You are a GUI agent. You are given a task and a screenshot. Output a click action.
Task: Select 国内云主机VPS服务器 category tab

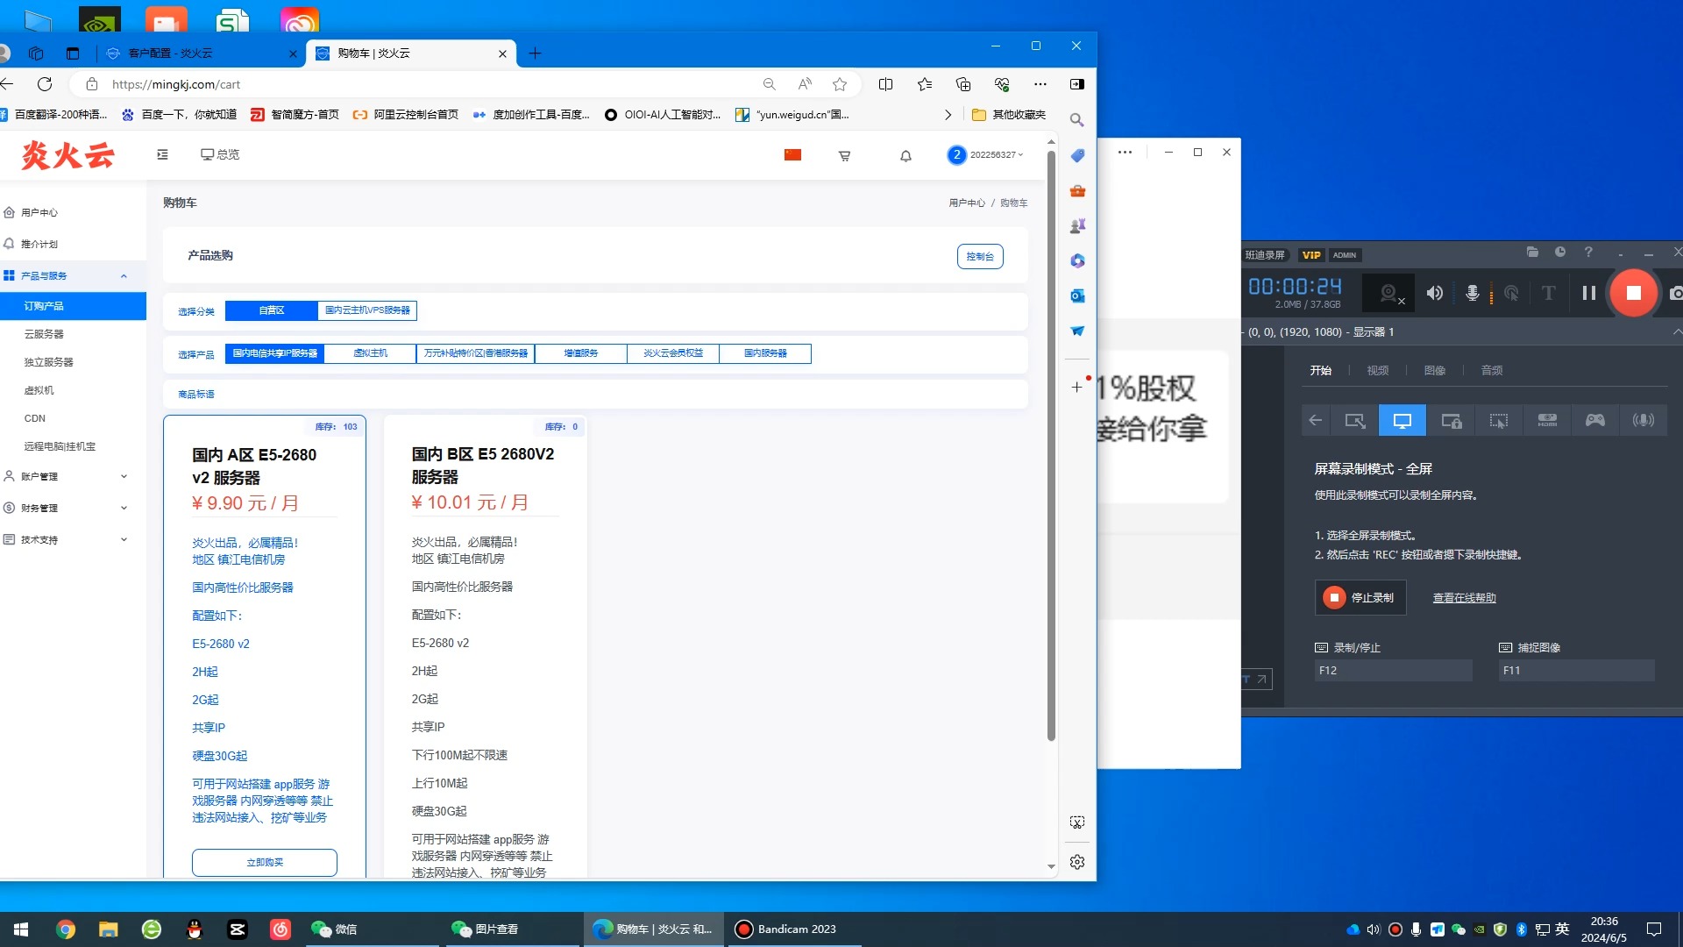click(367, 310)
